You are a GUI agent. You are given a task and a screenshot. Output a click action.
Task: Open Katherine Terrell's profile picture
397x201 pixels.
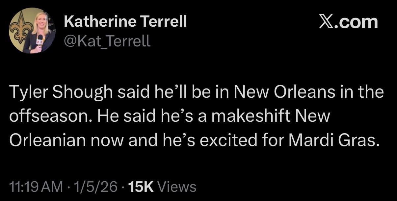(31, 31)
